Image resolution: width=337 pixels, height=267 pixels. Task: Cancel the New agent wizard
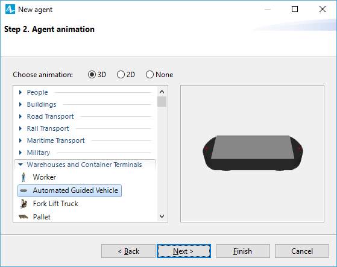pos(302,251)
